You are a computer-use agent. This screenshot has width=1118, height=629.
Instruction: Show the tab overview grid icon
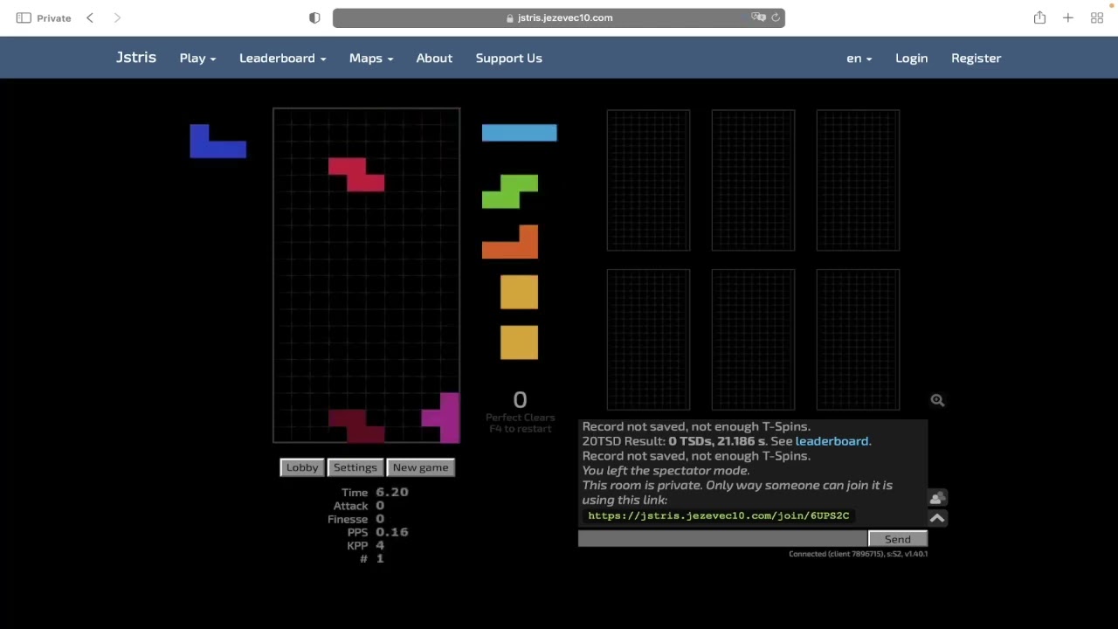tap(1097, 17)
